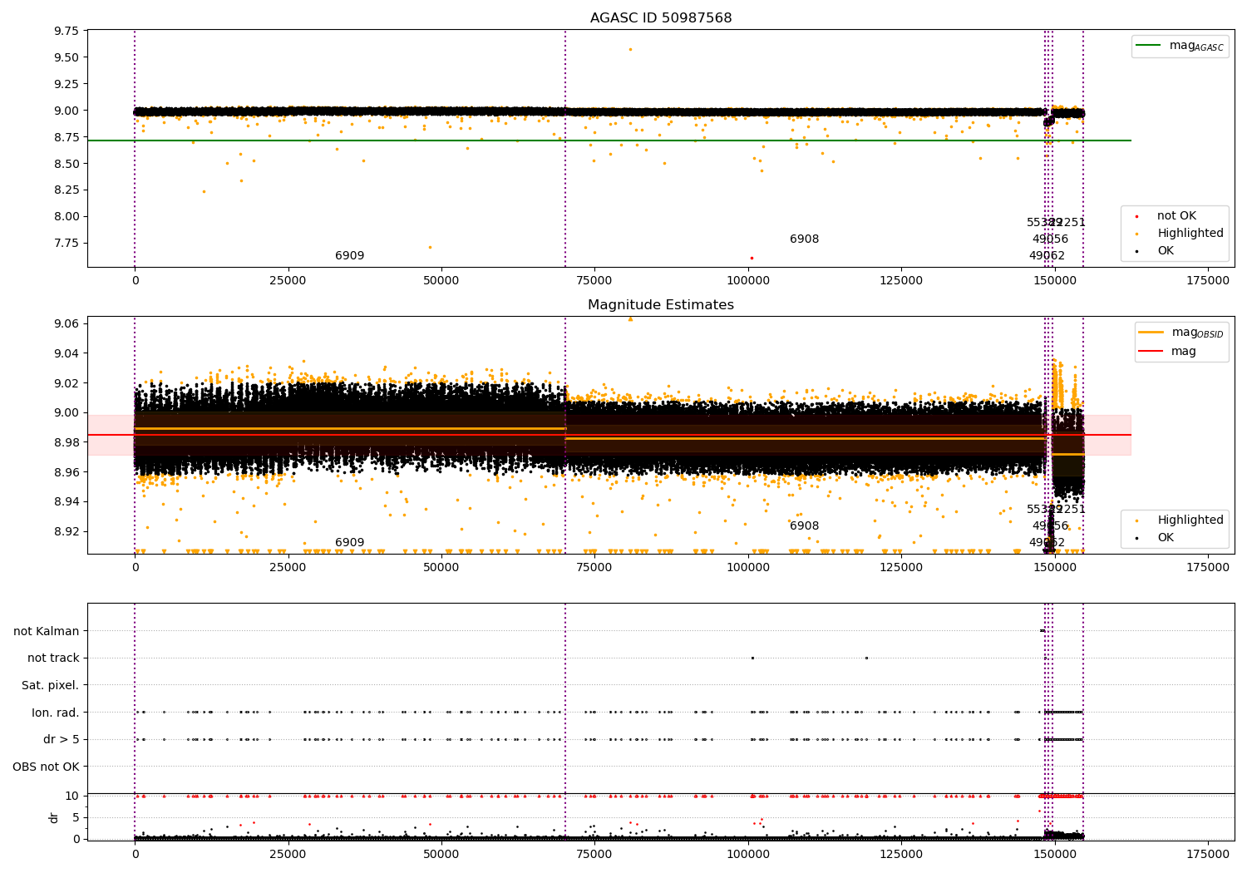Click the '175000' x-tick under the top plot

pos(1208,281)
